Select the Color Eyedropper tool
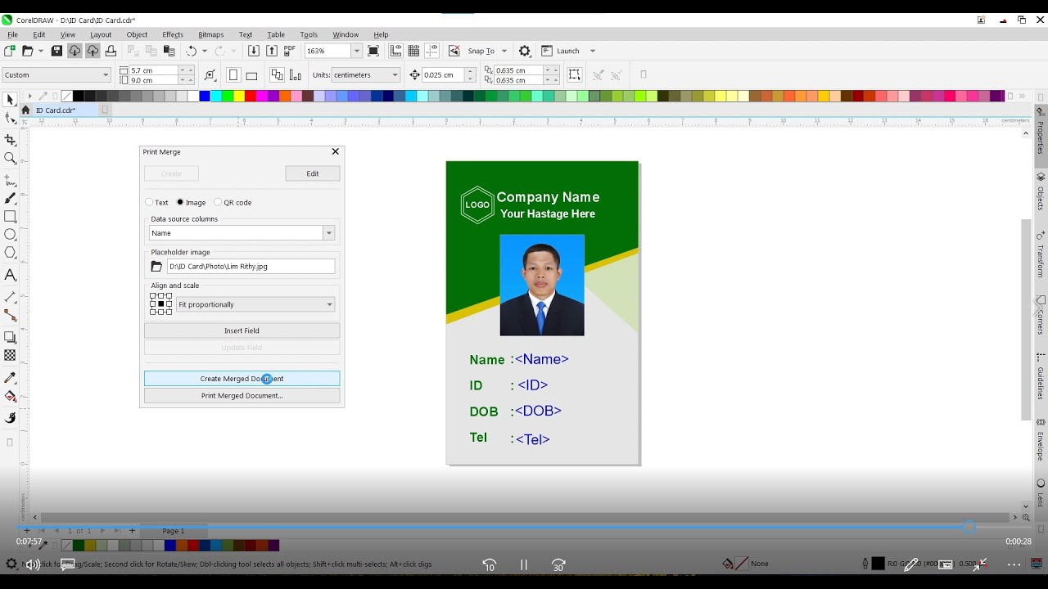 tap(10, 378)
